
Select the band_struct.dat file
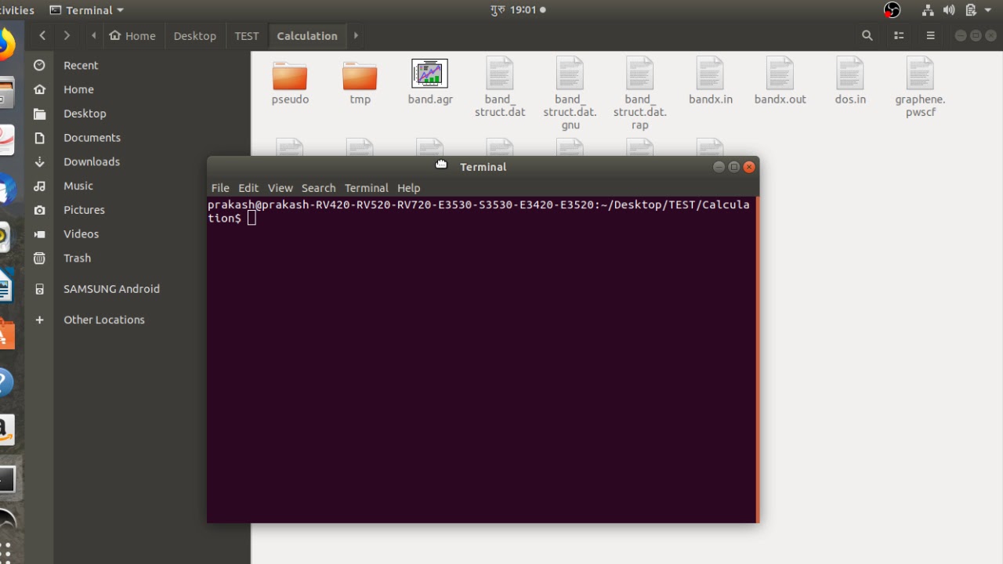coord(500,86)
